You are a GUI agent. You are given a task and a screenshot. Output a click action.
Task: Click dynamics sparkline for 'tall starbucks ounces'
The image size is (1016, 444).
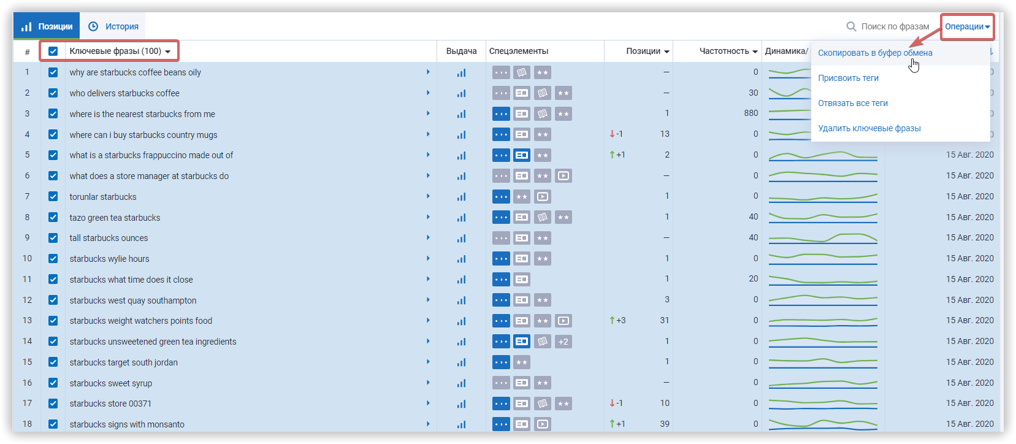(x=823, y=238)
